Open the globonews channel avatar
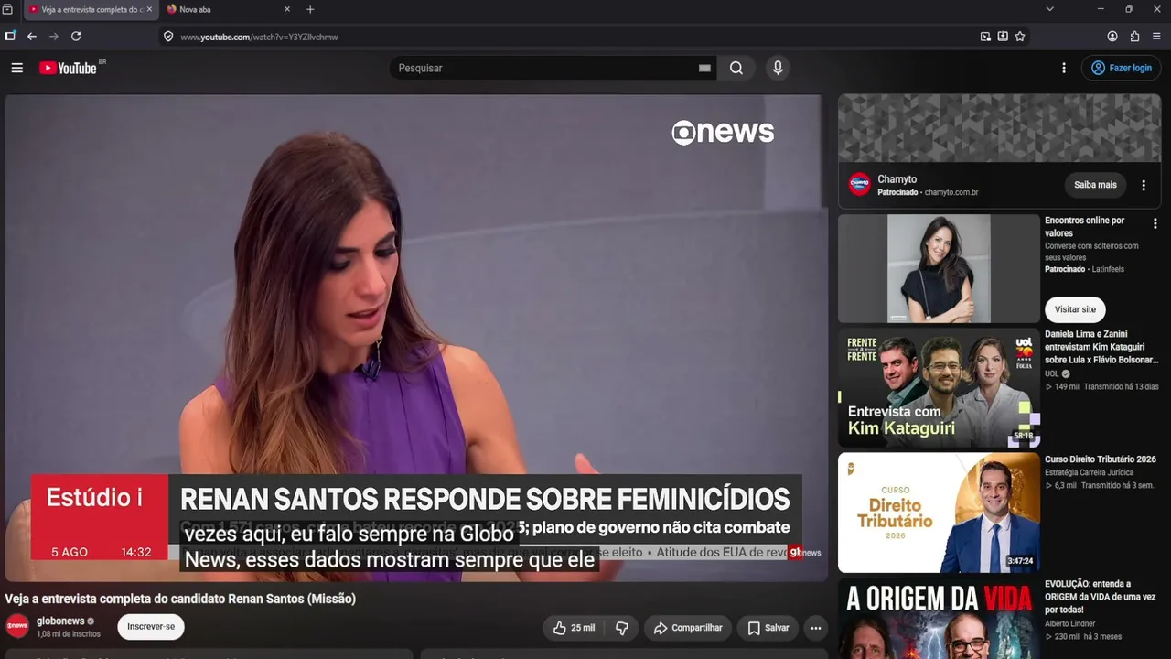 (17, 626)
